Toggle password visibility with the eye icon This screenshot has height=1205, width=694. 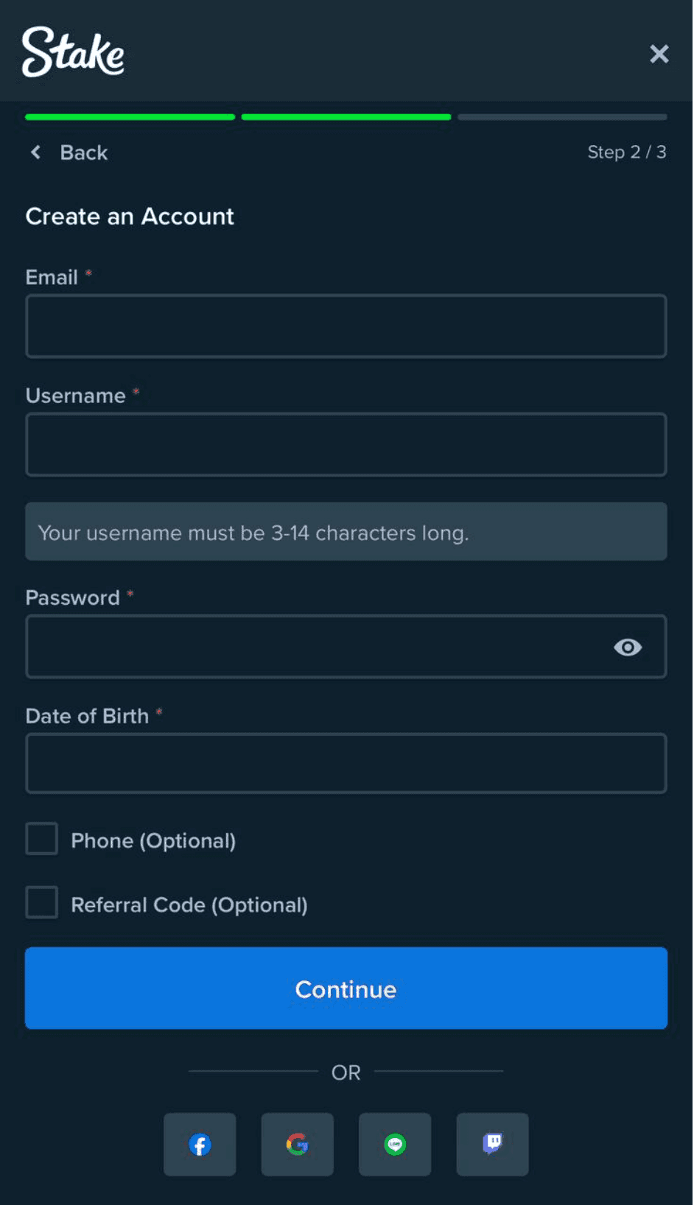628,647
